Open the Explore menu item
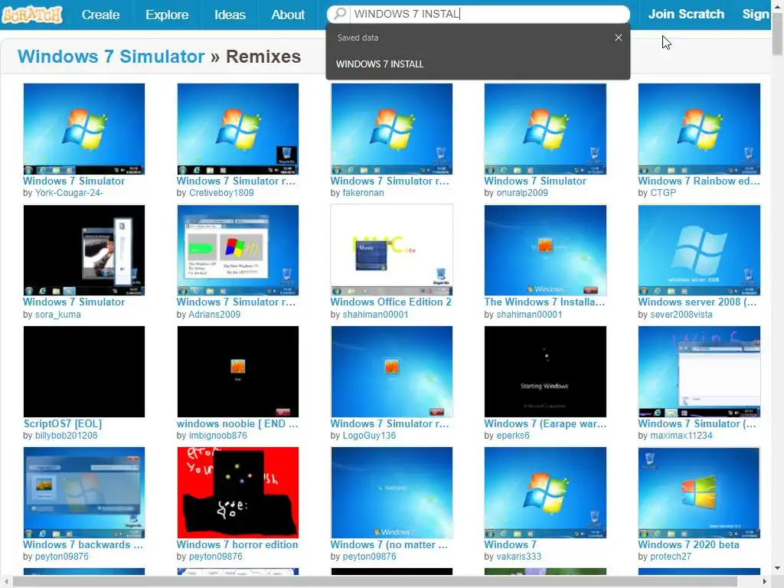 (x=167, y=15)
